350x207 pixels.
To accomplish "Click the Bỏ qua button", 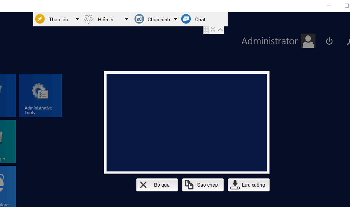I will (x=157, y=185).
